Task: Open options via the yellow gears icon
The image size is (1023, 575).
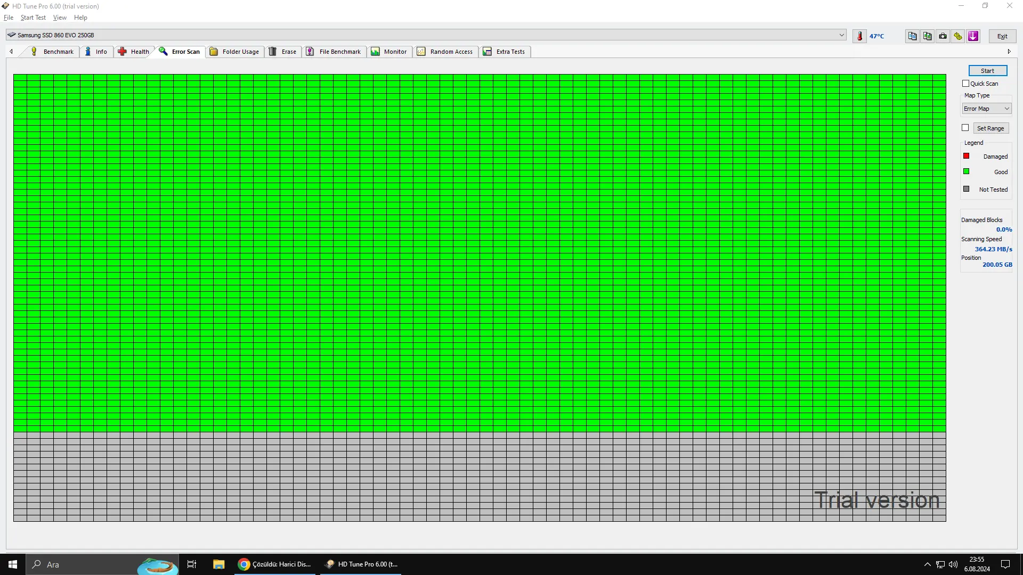Action: pos(958,36)
